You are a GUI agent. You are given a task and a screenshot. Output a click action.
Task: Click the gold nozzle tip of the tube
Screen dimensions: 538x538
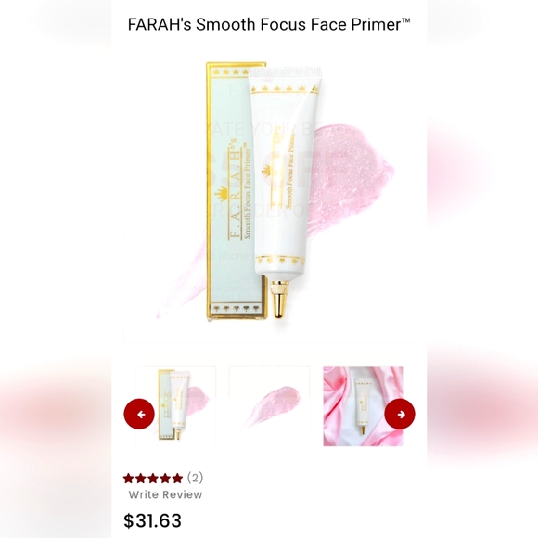[x=281, y=300]
